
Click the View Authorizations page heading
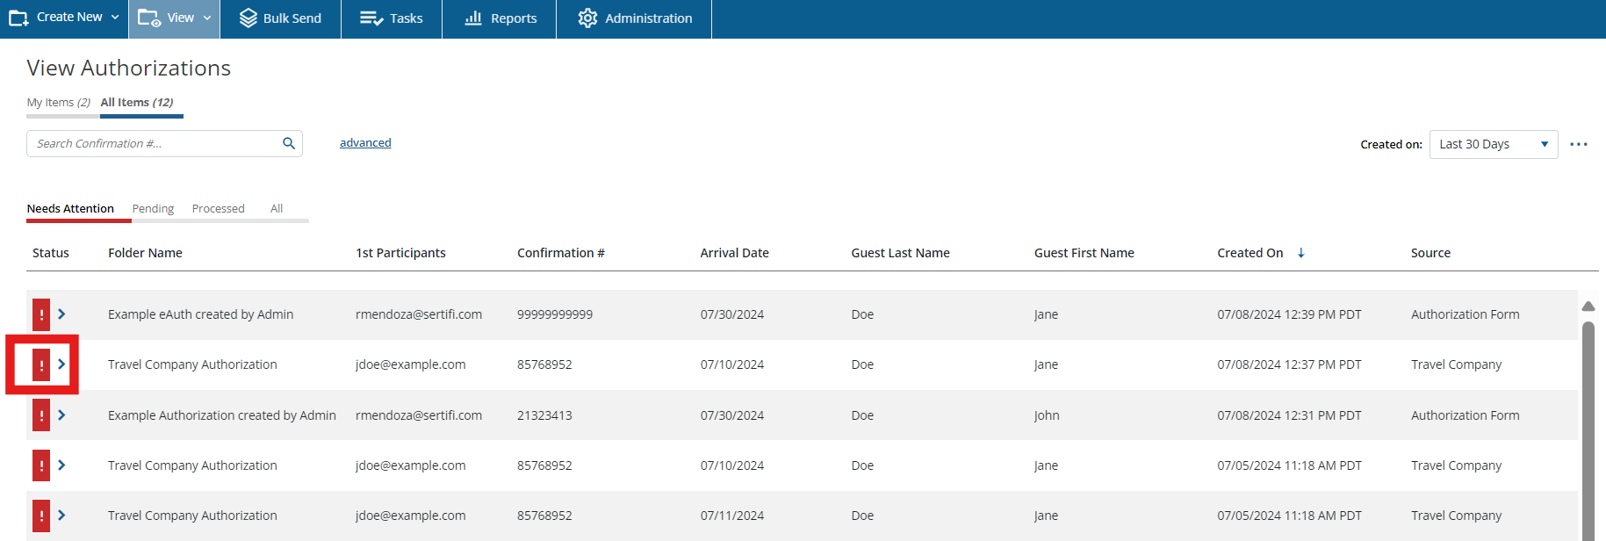[x=129, y=68]
